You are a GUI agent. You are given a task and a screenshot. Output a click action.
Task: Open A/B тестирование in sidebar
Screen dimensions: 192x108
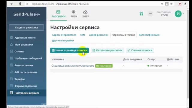point(26,72)
